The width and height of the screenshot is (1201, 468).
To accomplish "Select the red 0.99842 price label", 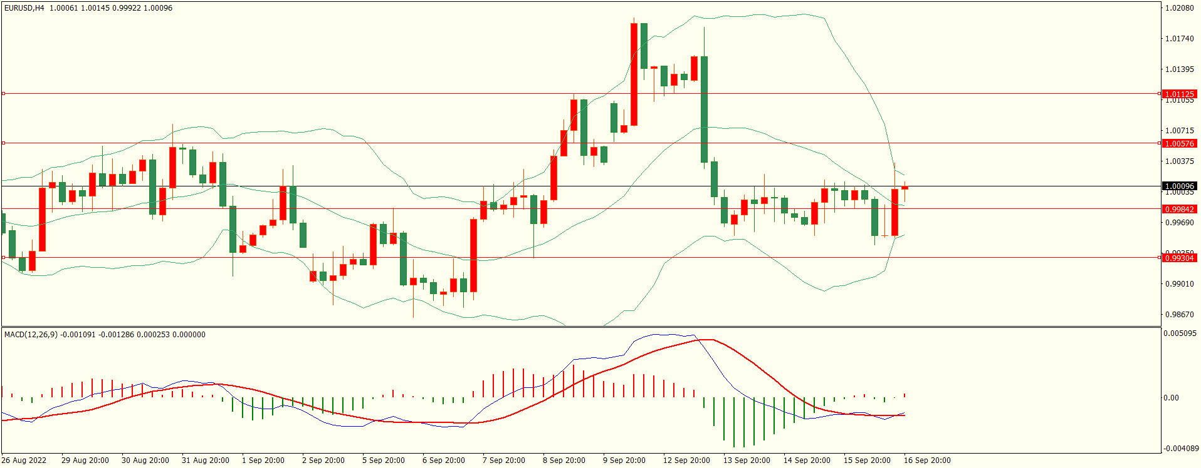I will pos(1179,209).
